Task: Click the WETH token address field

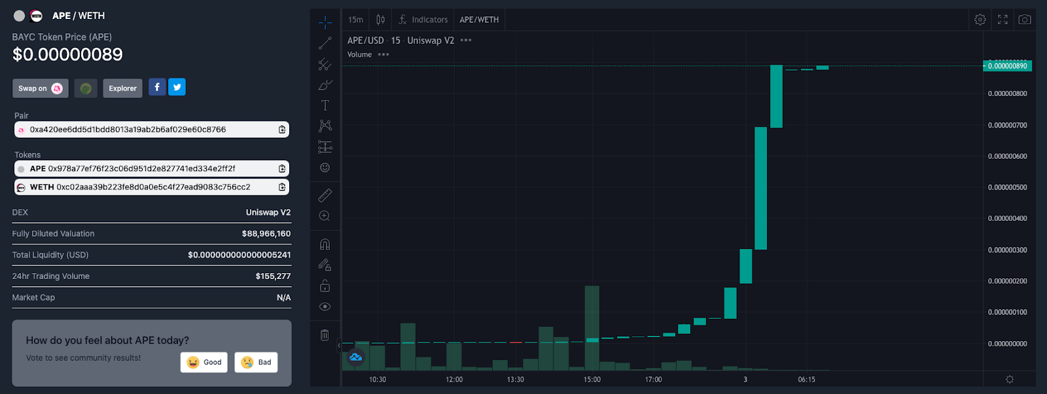Action: click(x=152, y=187)
